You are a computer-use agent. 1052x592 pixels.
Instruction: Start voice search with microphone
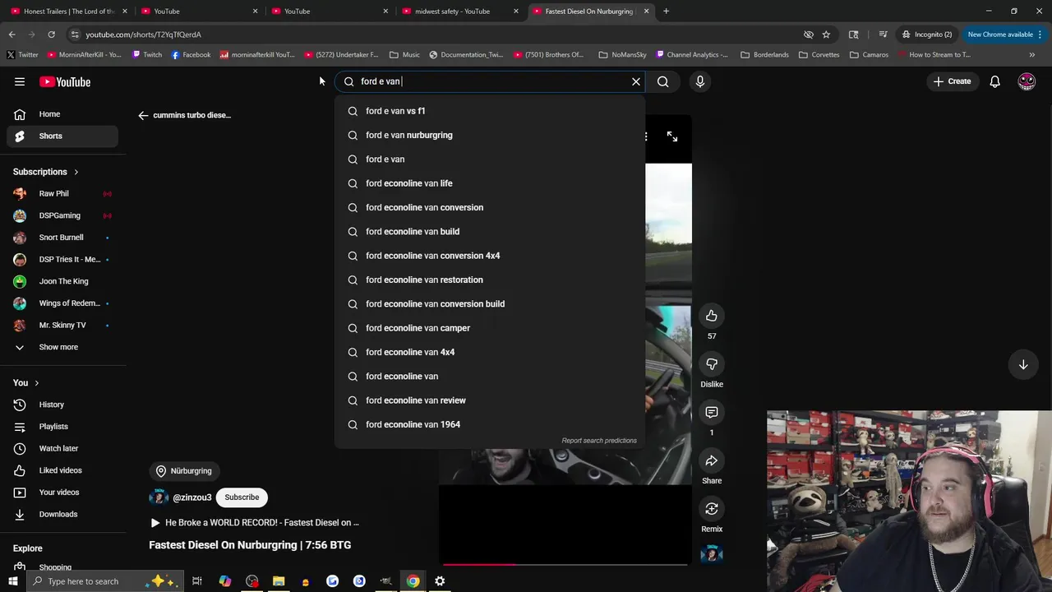coord(700,81)
